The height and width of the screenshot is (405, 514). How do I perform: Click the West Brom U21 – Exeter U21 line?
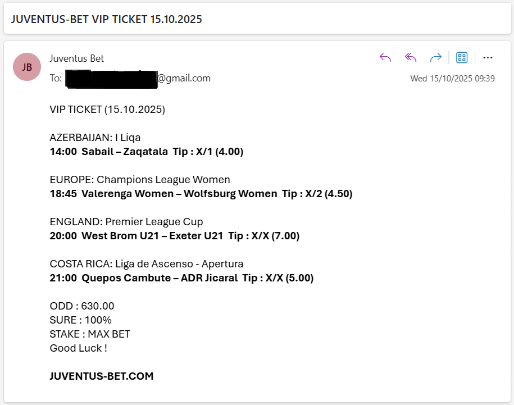(x=174, y=236)
